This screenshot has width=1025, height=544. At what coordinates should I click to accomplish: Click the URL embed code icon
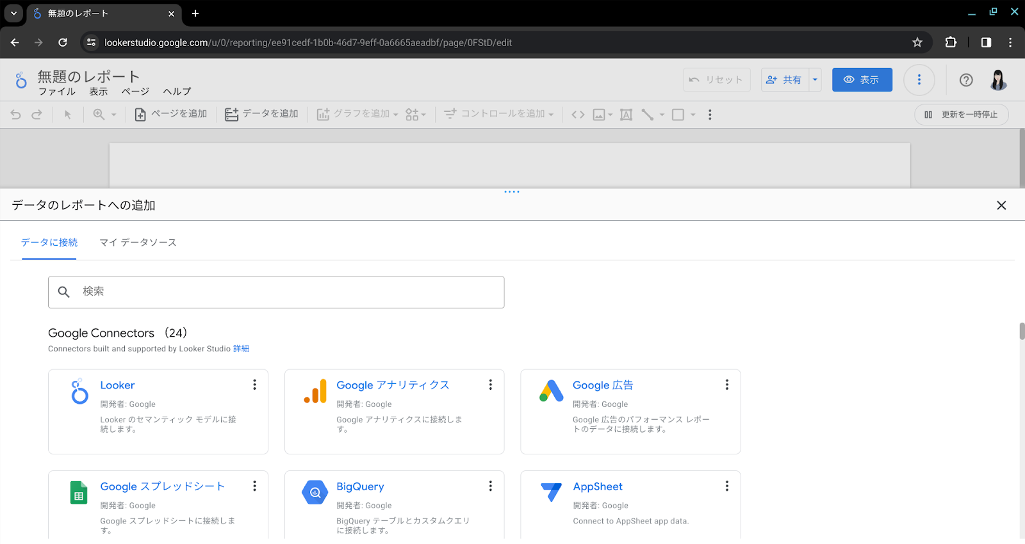click(x=578, y=115)
